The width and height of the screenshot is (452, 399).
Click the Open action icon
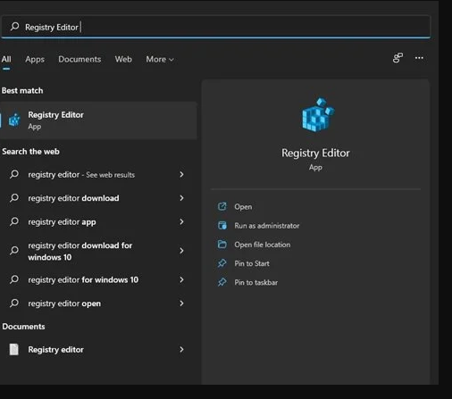222,206
